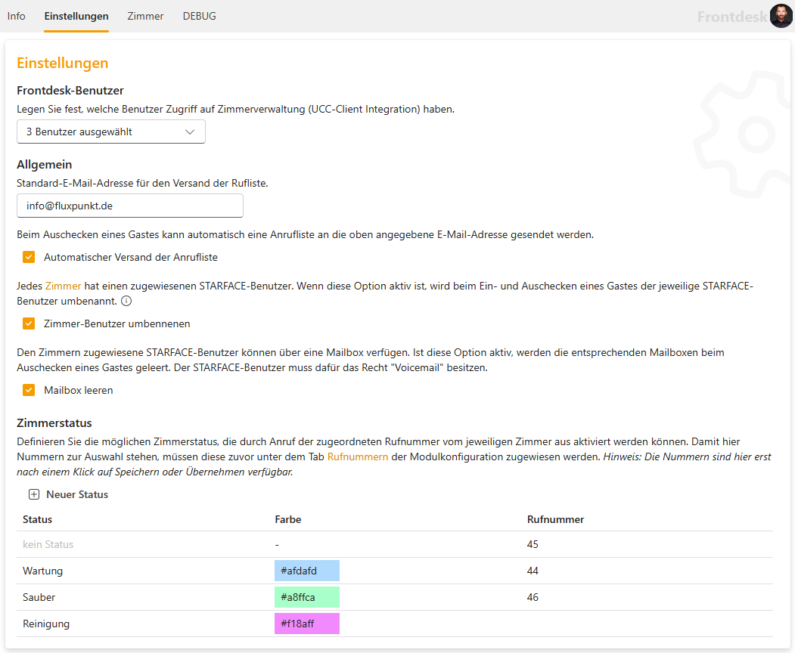Go to the DEBUG tab

coord(199,16)
